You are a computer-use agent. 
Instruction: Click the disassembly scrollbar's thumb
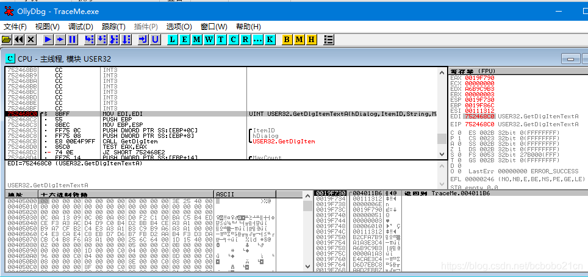442,139
